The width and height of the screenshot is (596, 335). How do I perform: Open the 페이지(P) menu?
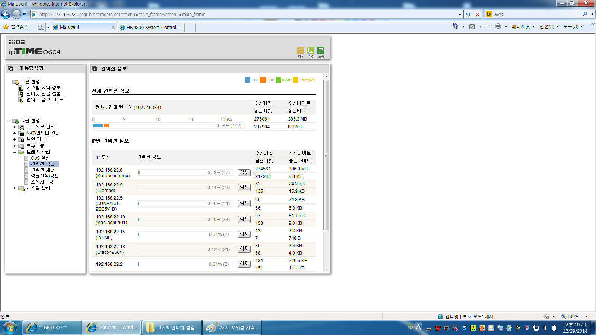523,26
